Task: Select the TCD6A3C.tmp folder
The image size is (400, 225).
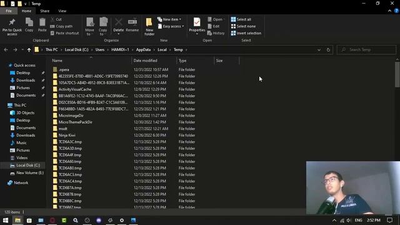Action: click(70, 142)
